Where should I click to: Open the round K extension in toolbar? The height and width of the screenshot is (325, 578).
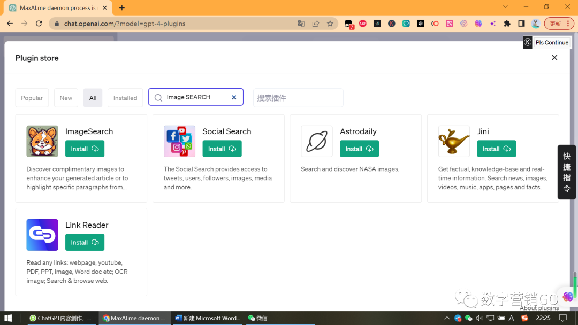(391, 24)
